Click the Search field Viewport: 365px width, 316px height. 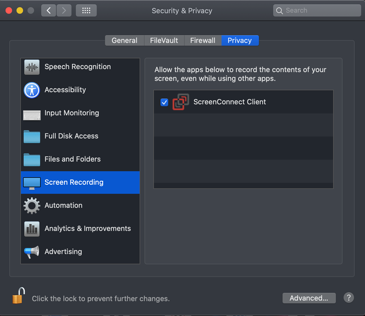click(x=317, y=11)
